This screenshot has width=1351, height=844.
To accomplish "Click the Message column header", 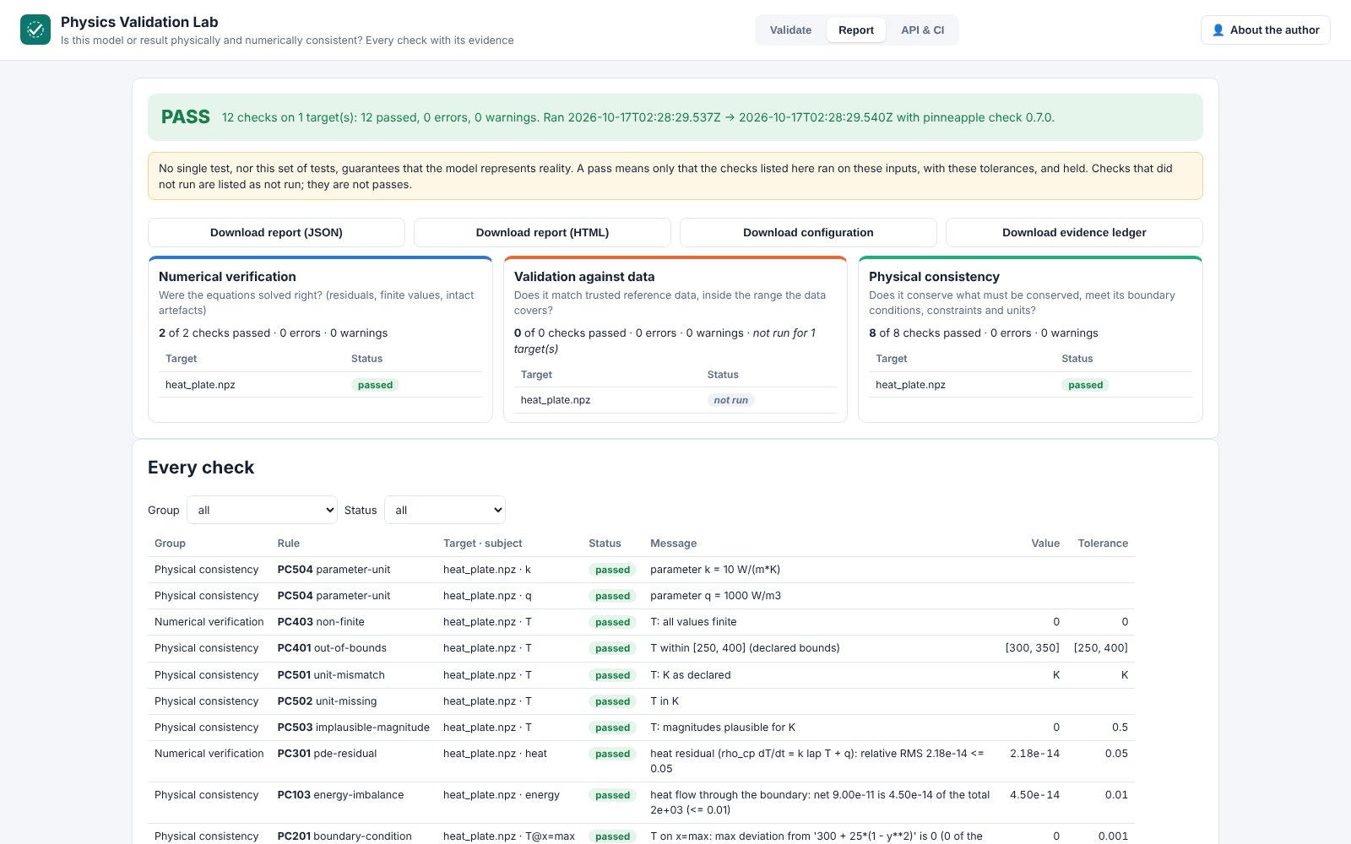I will [x=673, y=544].
